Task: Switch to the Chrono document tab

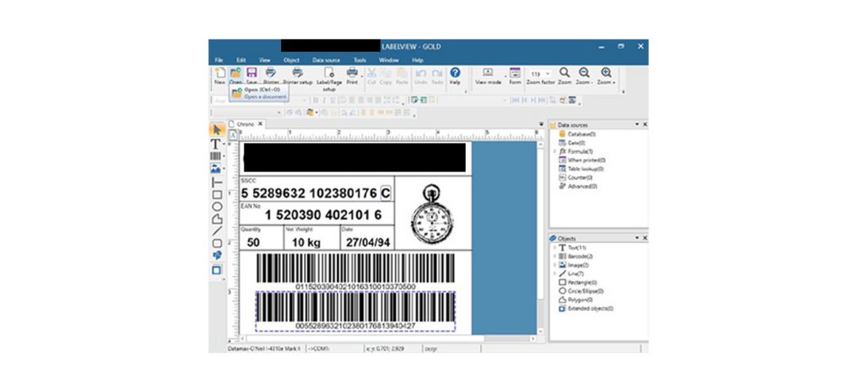Action: point(245,124)
